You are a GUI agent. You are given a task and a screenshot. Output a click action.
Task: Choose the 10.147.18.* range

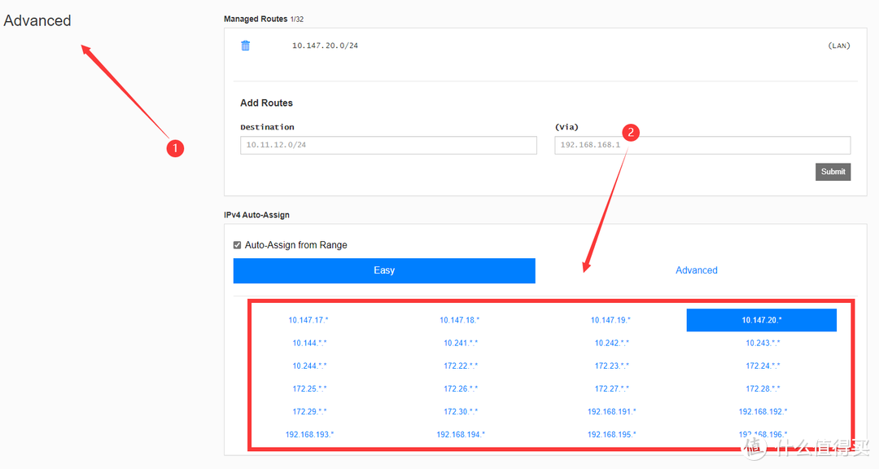click(x=460, y=319)
